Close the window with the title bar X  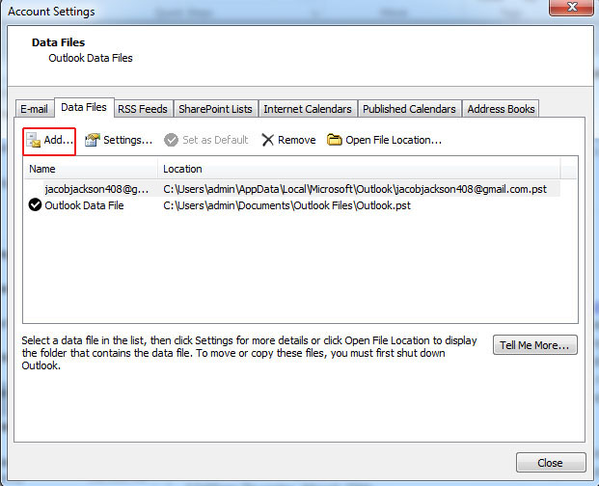pyautogui.click(x=571, y=7)
